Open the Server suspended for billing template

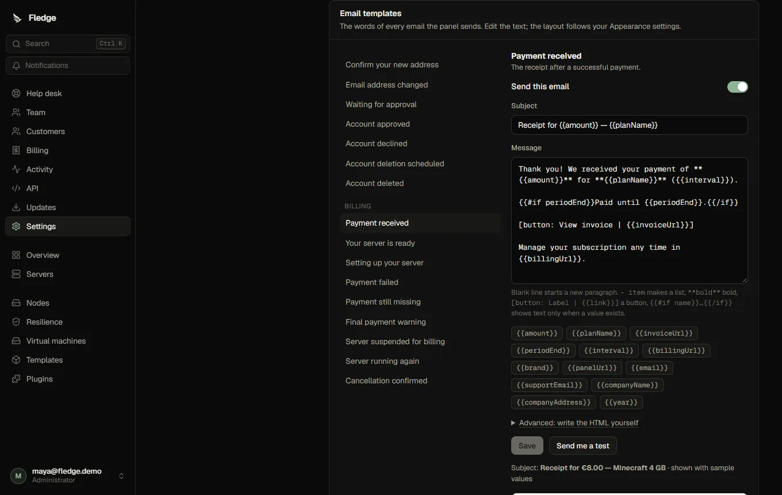(x=420, y=341)
